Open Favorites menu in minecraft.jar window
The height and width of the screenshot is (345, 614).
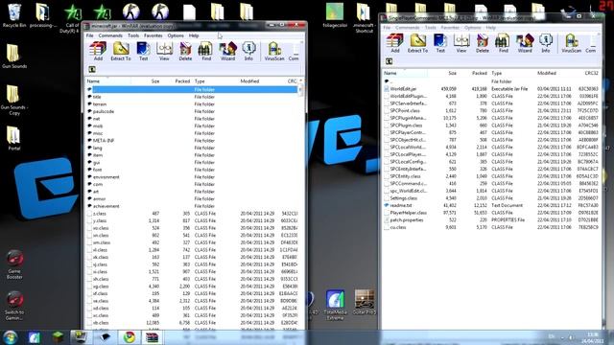pos(153,35)
